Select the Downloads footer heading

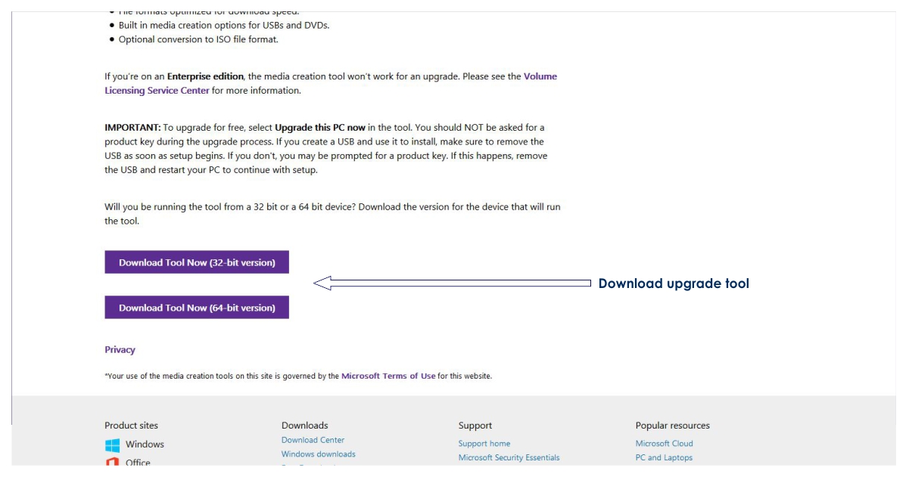pos(305,426)
